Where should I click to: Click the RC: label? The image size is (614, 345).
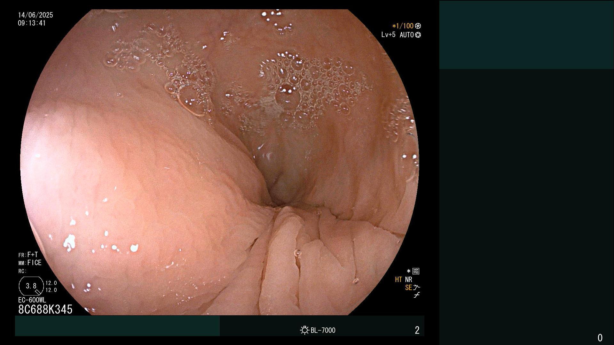click(x=22, y=271)
